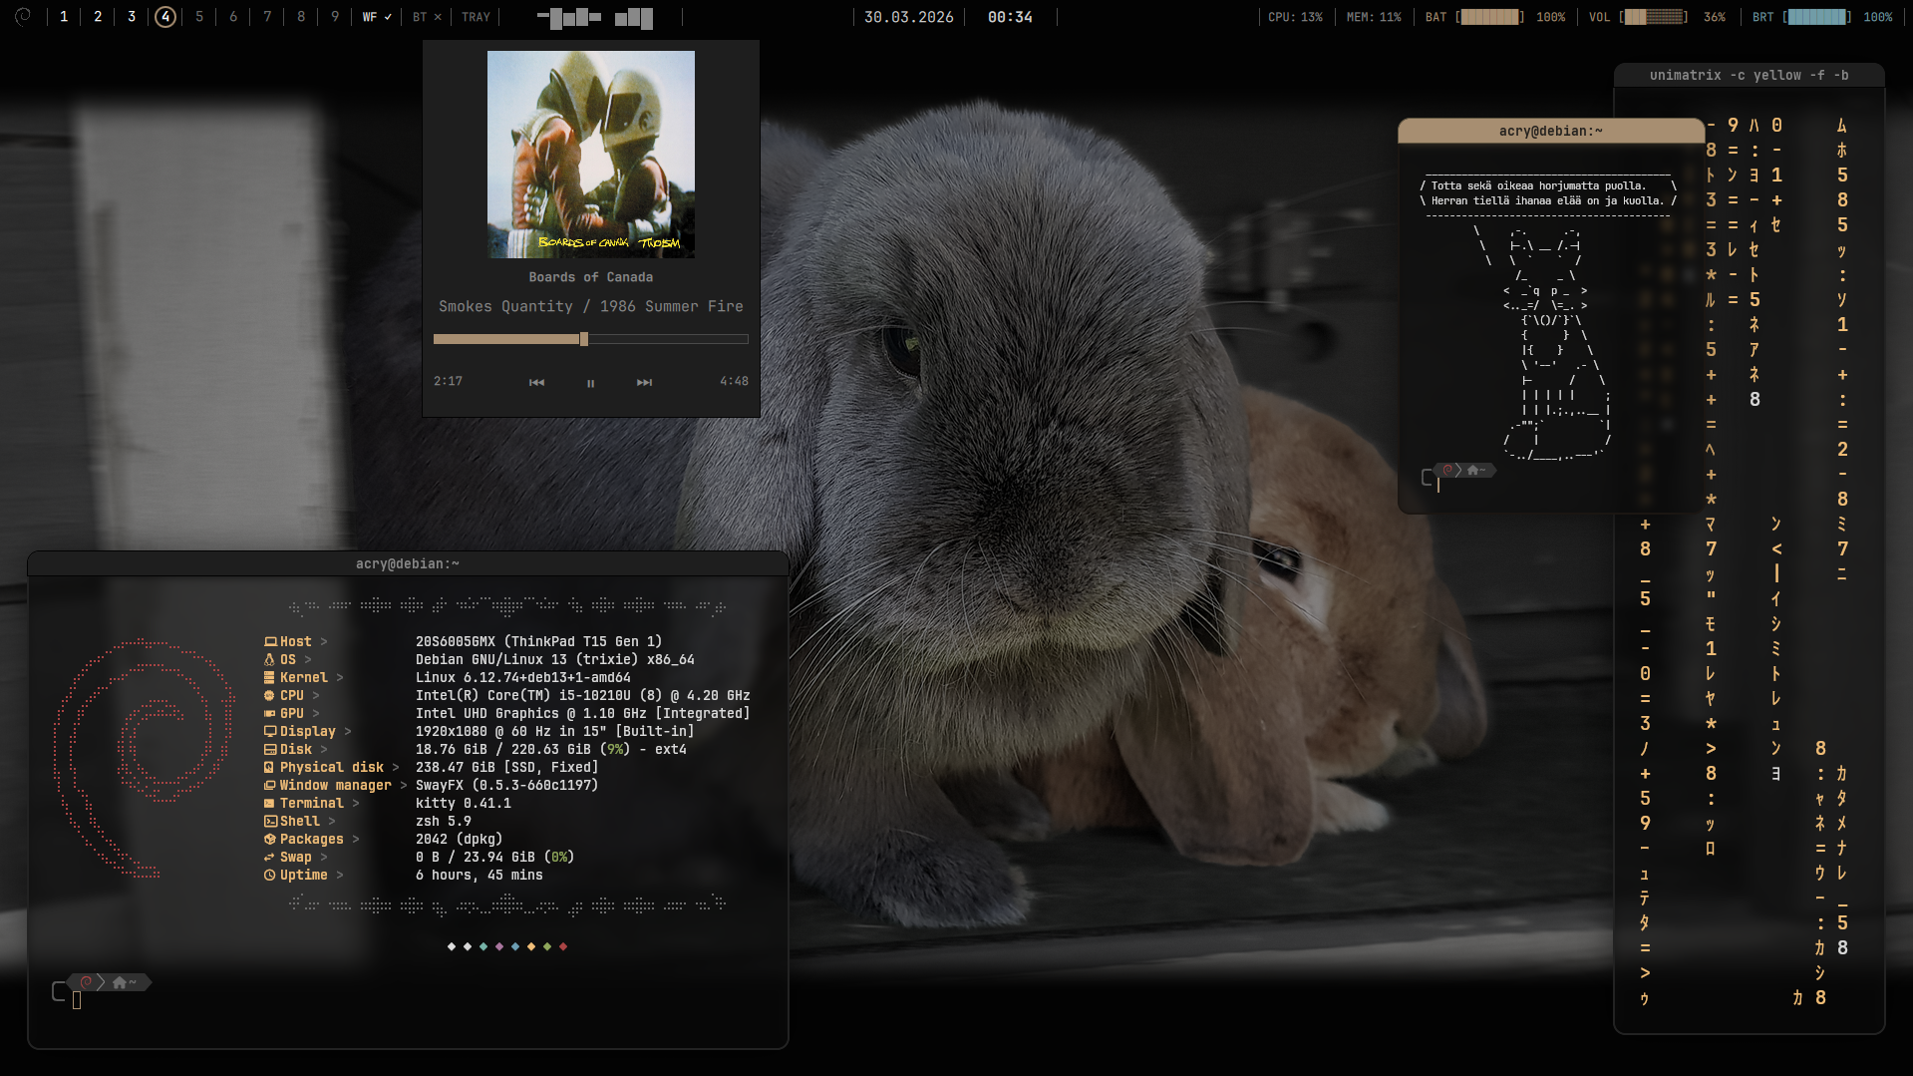1913x1076 pixels.
Task: Click the album cover art thumbnail
Action: click(591, 155)
